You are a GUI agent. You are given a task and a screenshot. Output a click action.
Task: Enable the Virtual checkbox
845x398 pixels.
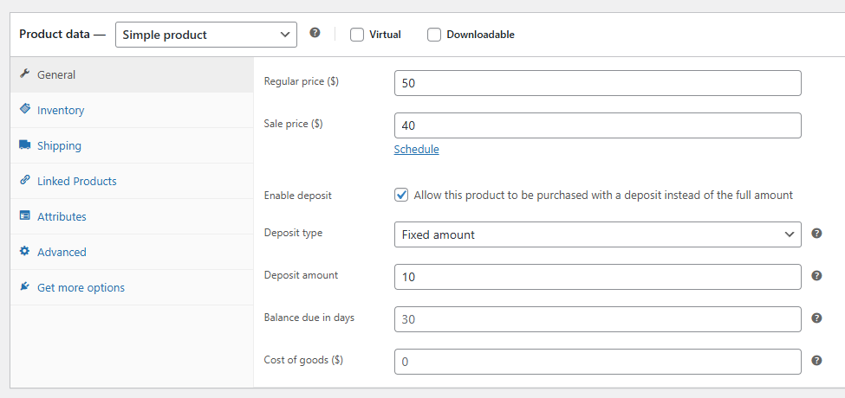point(357,35)
